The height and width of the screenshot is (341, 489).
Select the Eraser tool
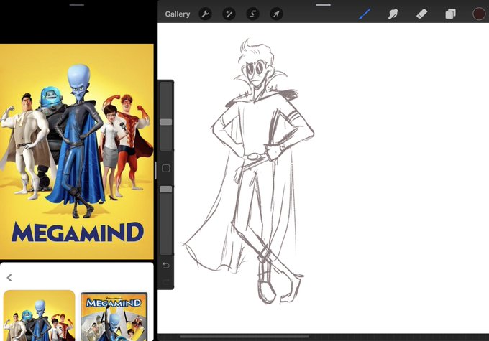[x=421, y=14]
